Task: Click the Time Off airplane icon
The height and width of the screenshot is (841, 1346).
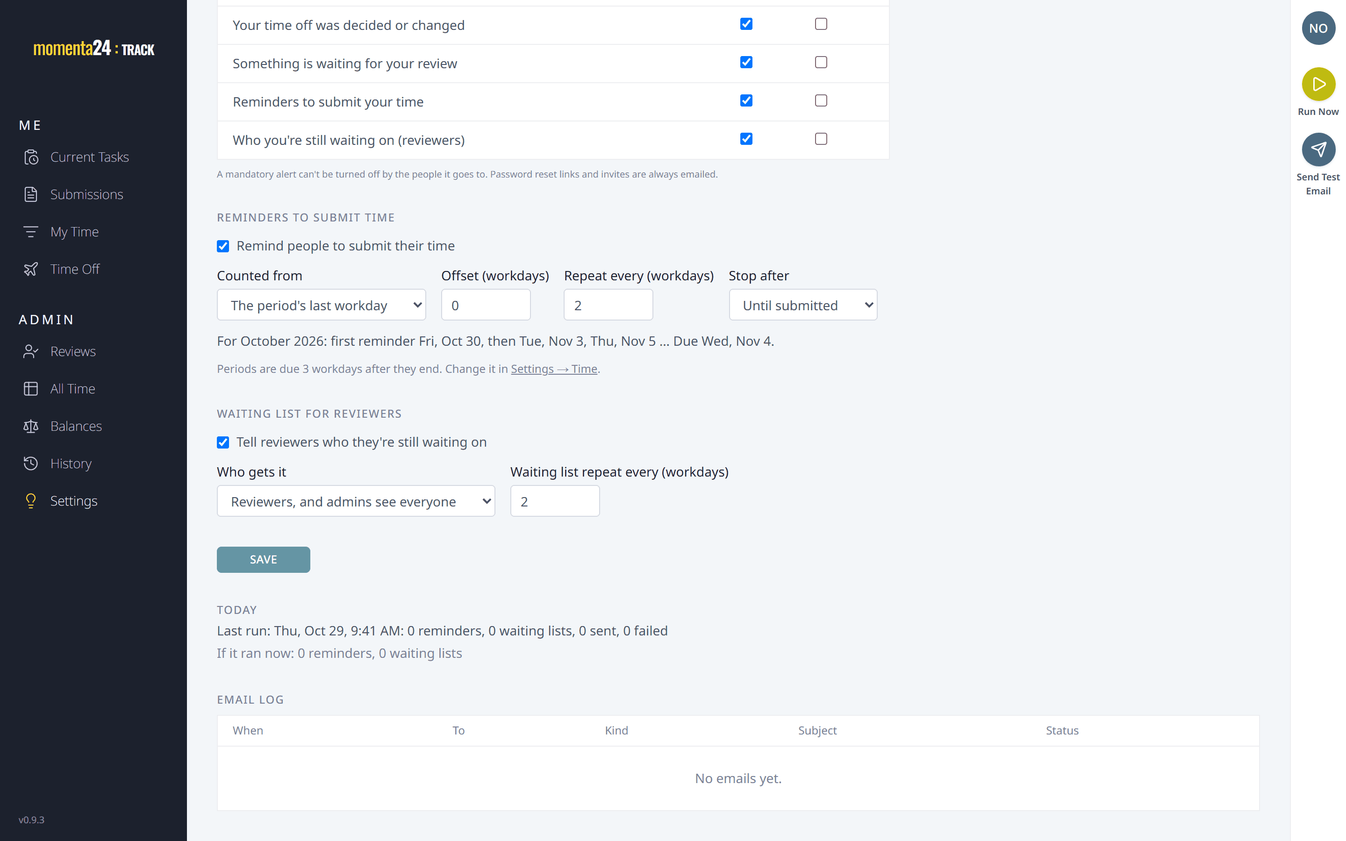Action: [30, 269]
